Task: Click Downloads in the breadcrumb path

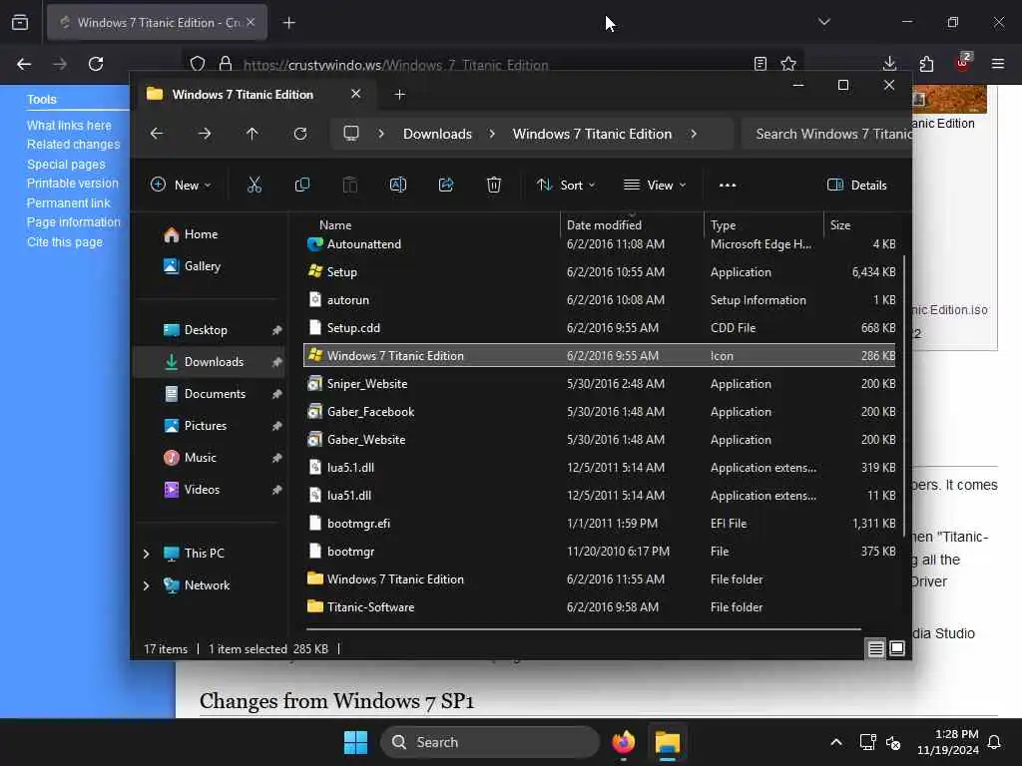Action: coord(437,134)
